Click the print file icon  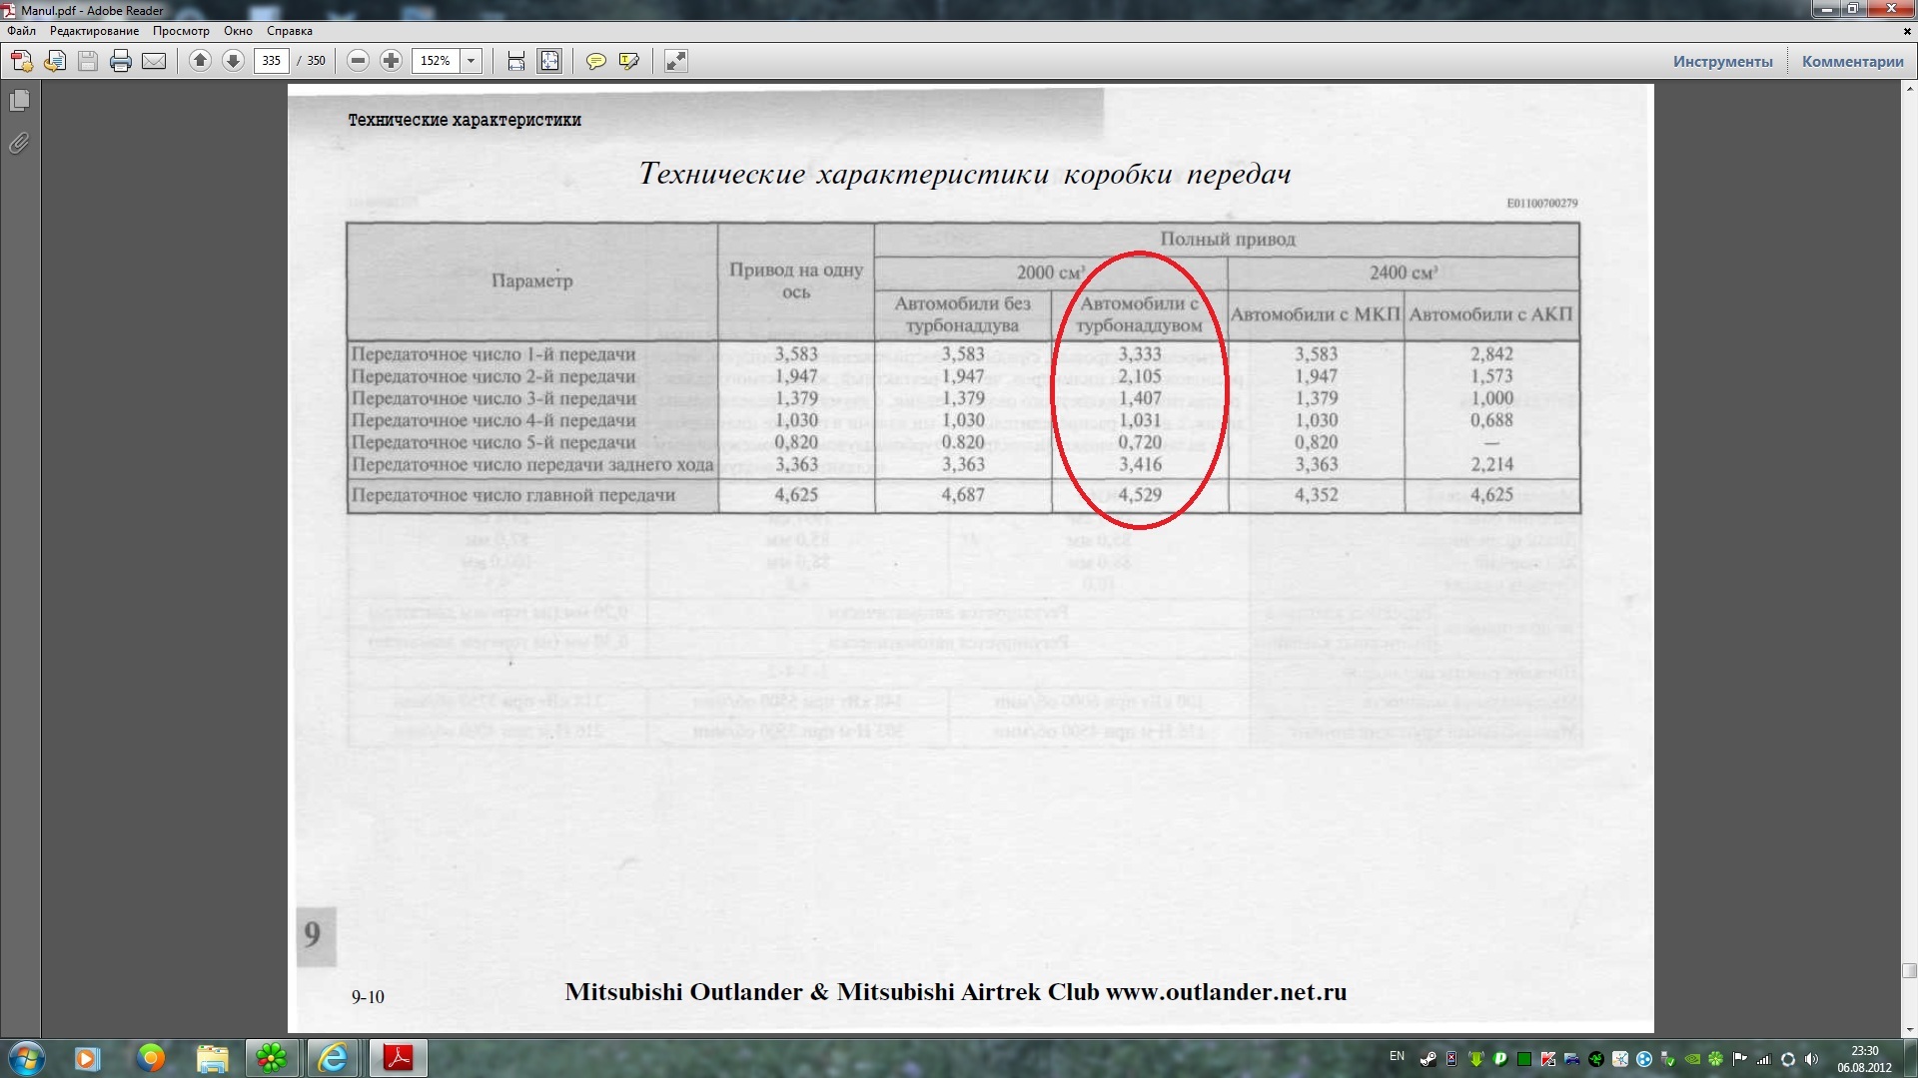click(121, 61)
